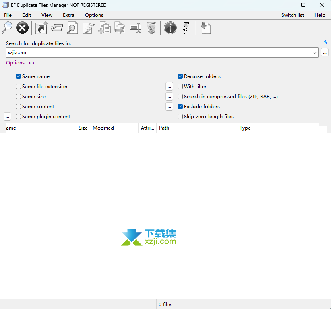Sort by the Attri... column header

[147, 128]
